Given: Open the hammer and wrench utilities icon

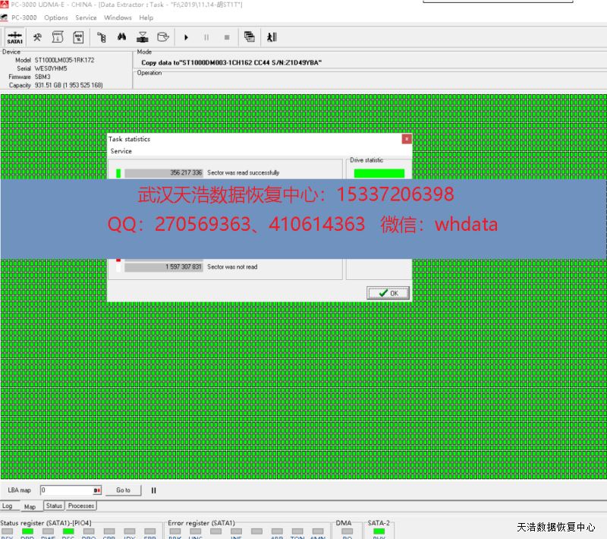Looking at the screenshot, I should 37,37.
